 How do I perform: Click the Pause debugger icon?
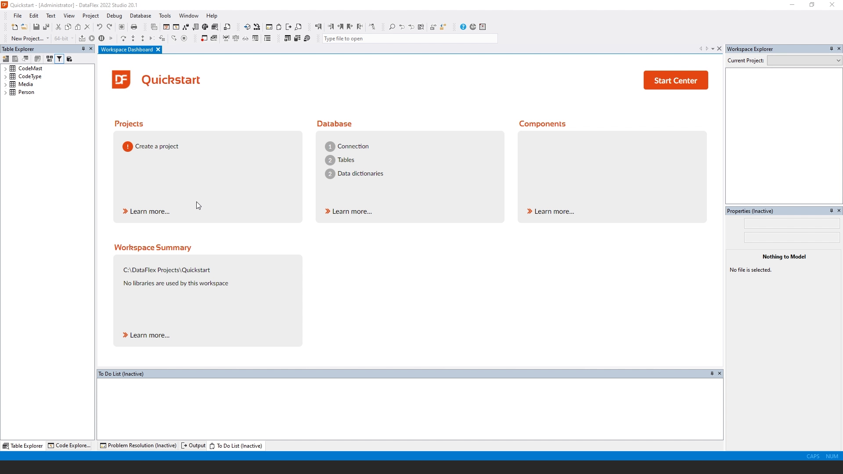click(101, 38)
